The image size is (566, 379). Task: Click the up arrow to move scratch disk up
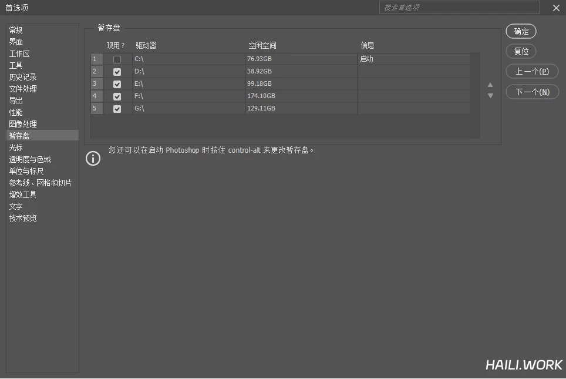tap(490, 85)
